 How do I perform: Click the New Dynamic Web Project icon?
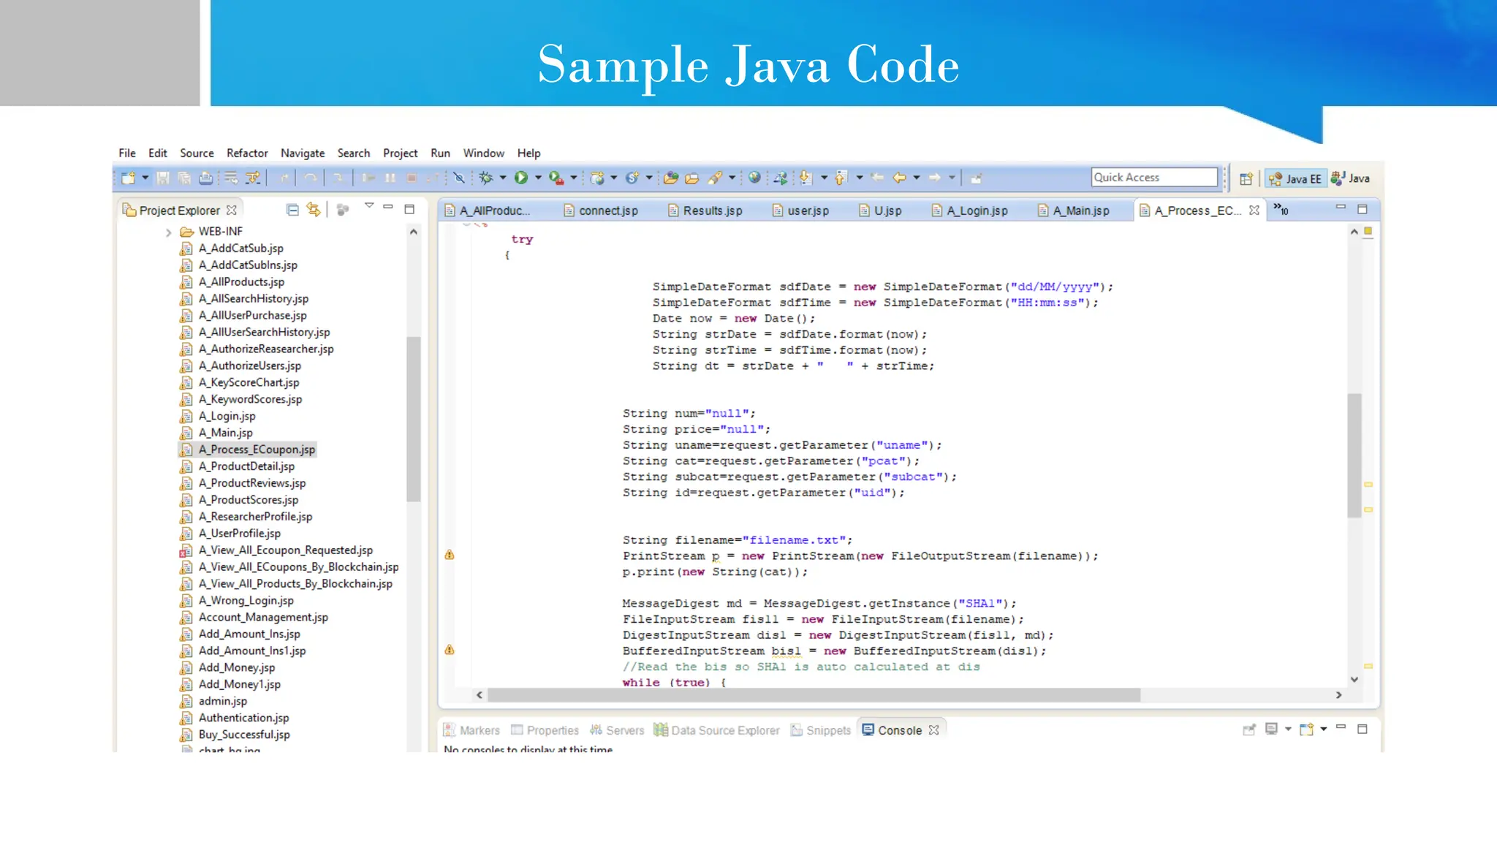point(597,178)
